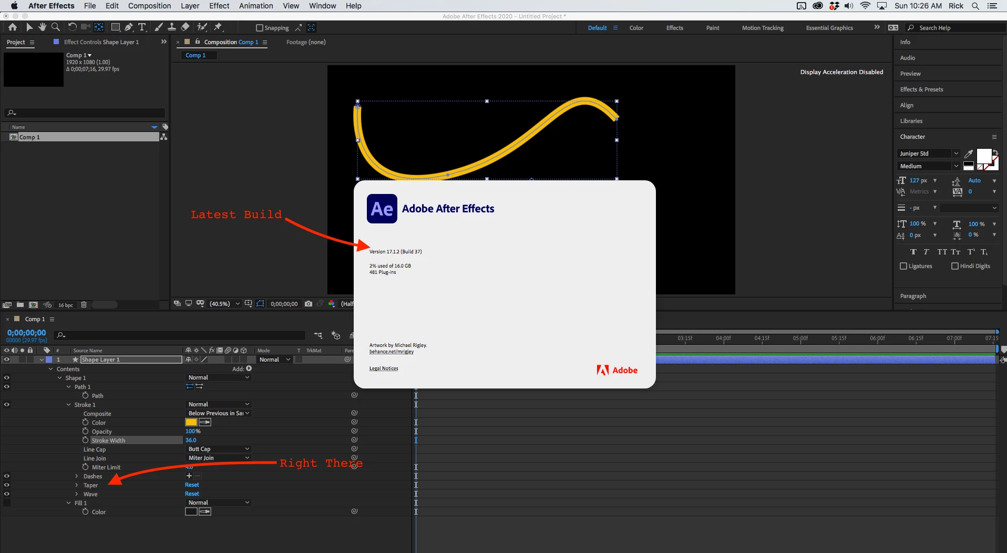Select the Selection (arrow) tool
The width and height of the screenshot is (1007, 553).
tap(29, 27)
